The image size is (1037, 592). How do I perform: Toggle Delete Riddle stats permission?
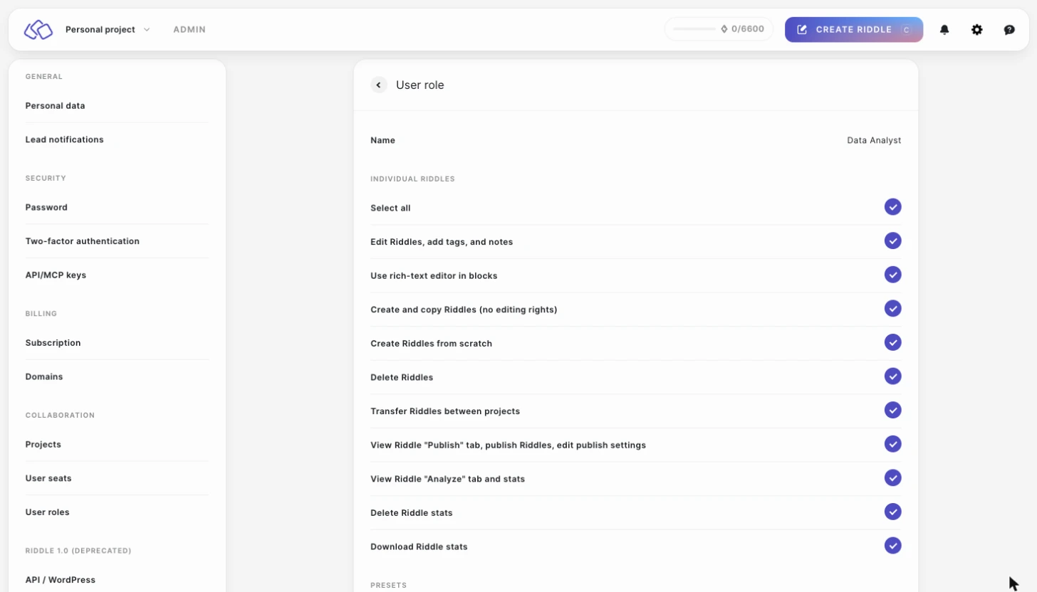893,512
